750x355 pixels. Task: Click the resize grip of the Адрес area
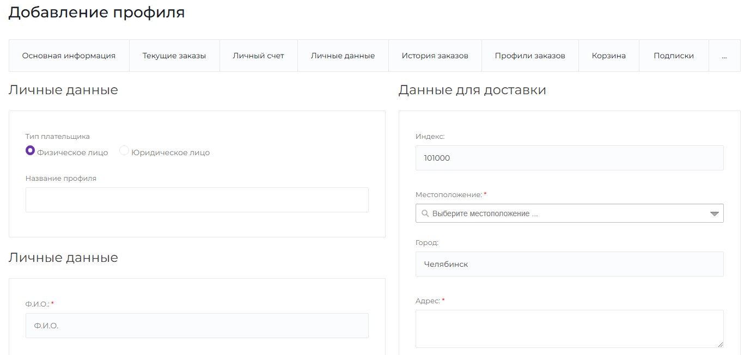tap(721, 345)
